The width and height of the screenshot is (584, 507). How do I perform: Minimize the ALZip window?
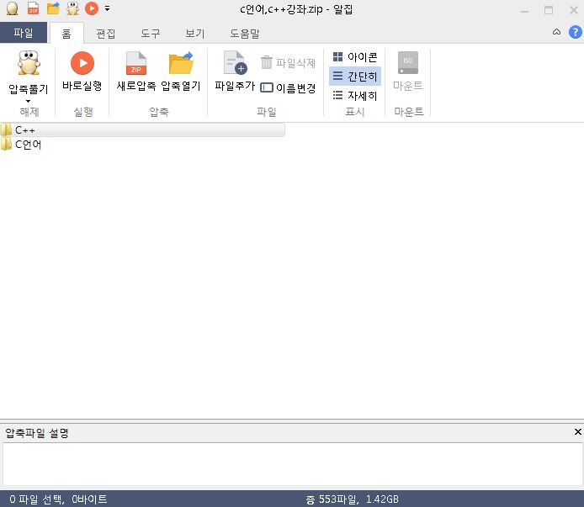coord(525,10)
